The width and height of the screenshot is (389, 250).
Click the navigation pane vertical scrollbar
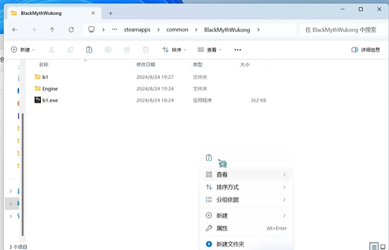point(23,175)
